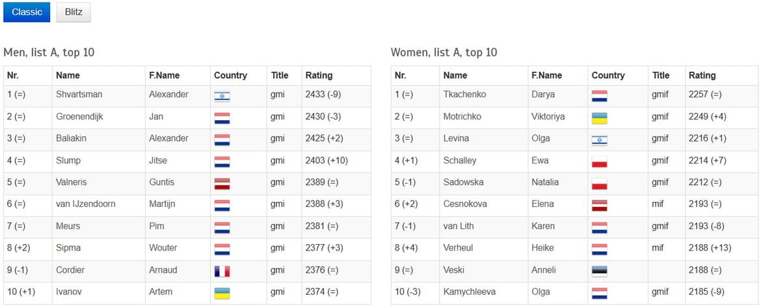
Task: Click the Israel flag beside Shvartsman
Action: click(222, 97)
